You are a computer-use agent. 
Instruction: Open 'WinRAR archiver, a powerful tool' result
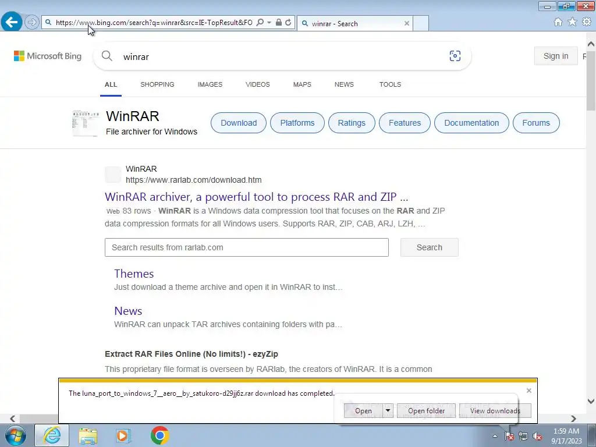pos(257,197)
